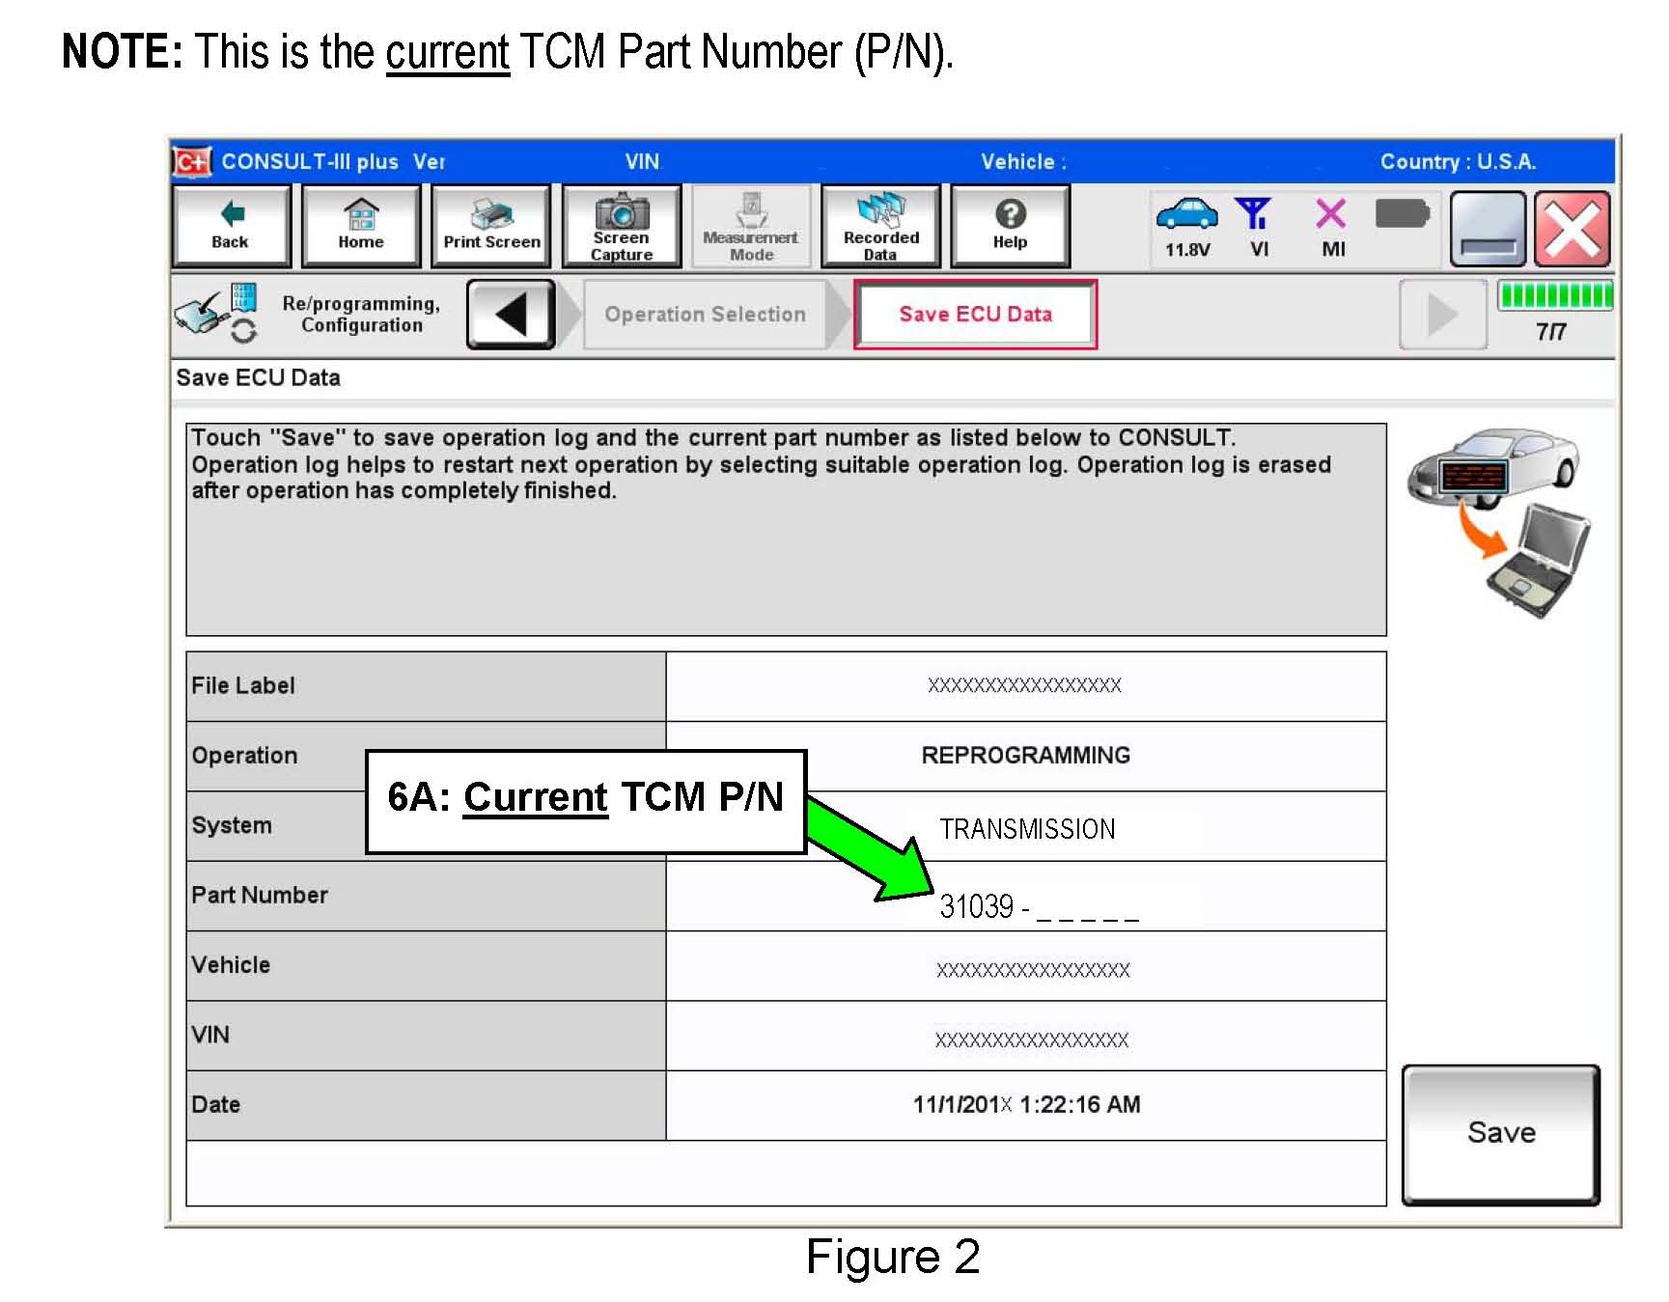Take a Screen Capture

(x=621, y=226)
